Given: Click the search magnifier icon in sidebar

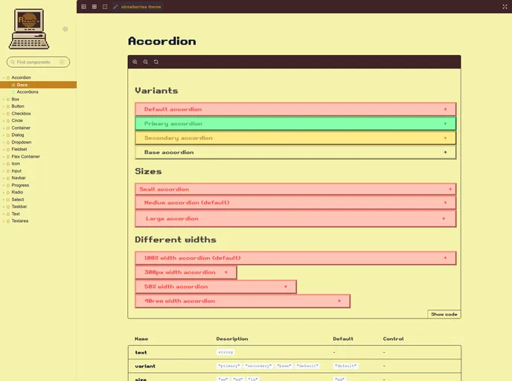Looking at the screenshot, I should pos(13,62).
